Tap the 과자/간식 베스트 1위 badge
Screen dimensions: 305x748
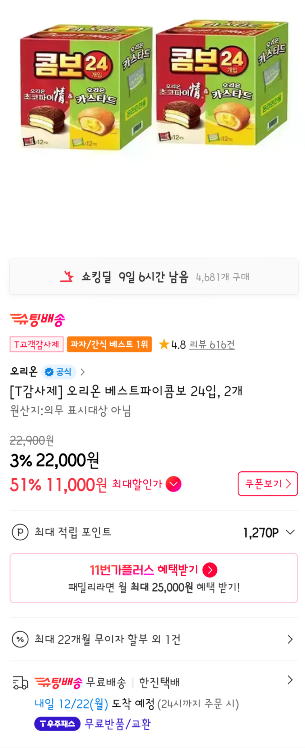pos(109,344)
